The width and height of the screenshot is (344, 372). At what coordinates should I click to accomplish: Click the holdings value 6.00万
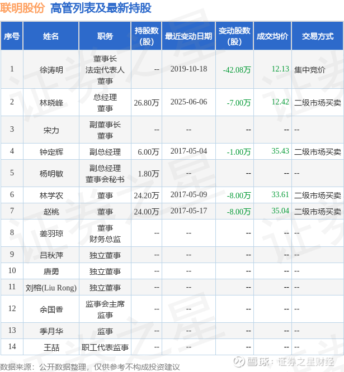pyautogui.click(x=148, y=152)
